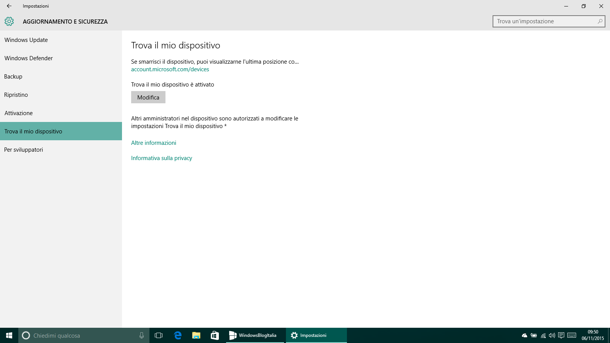610x343 pixels.
Task: Click text Trova il mio dispositivo è attivato
Action: coord(173,85)
